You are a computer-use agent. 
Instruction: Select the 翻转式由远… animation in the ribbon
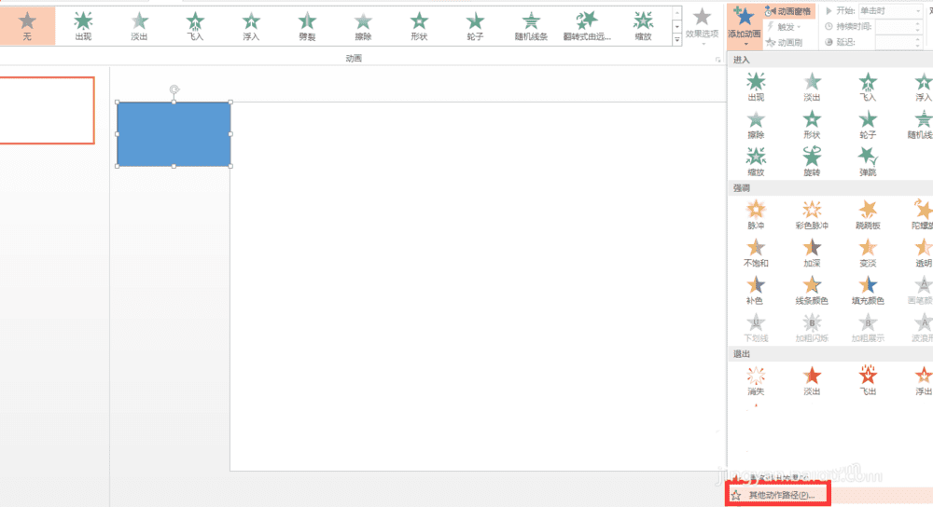tap(587, 25)
